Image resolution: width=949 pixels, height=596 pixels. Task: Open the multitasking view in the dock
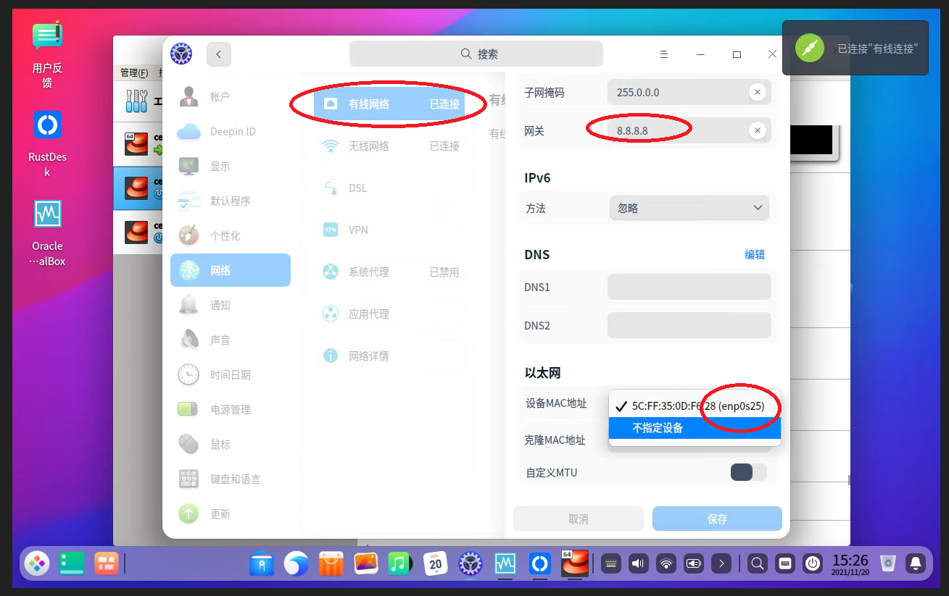[107, 563]
